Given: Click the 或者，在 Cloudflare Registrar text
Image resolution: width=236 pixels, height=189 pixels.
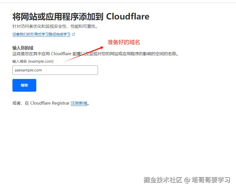Looking at the screenshot, I should coord(41,103).
